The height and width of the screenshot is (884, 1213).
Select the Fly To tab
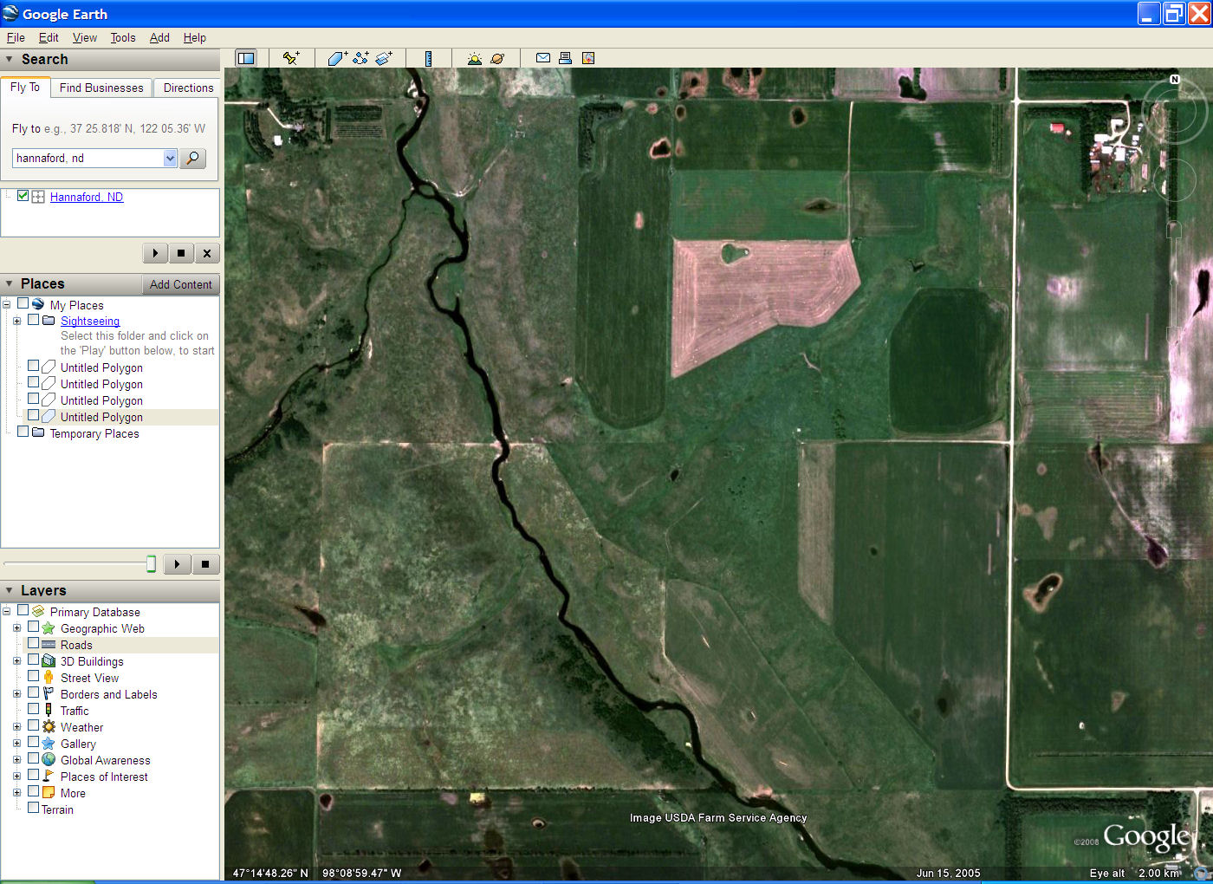(25, 87)
